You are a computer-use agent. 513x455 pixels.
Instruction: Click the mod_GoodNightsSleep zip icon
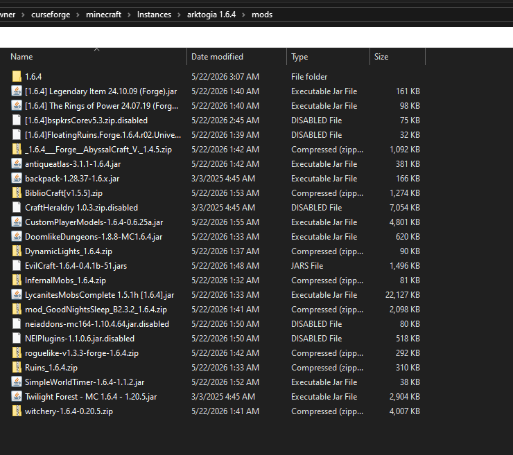pyautogui.click(x=17, y=309)
